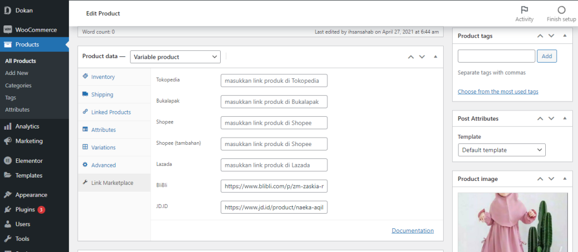
Task: Click the Activity flag icon
Action: (x=524, y=10)
